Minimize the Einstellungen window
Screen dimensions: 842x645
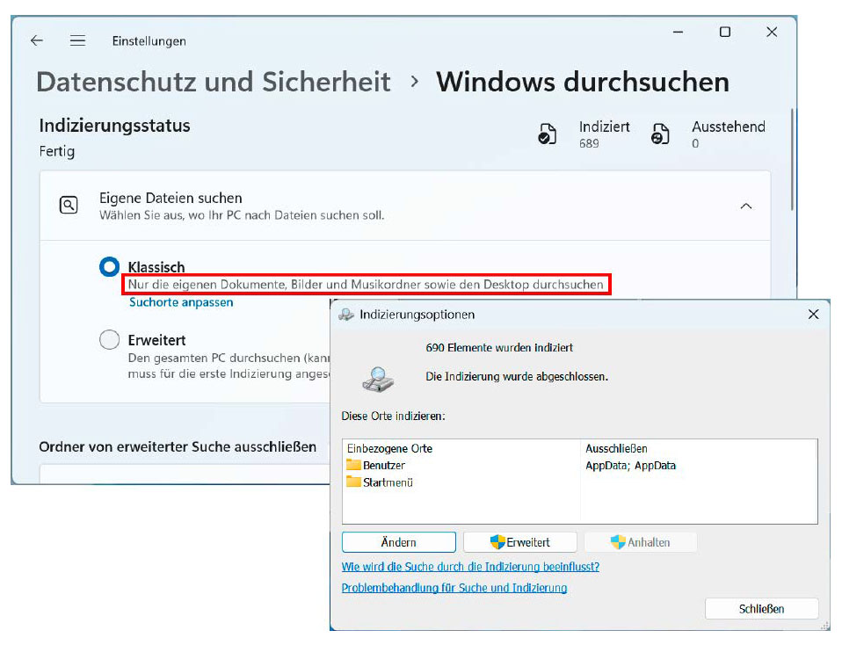[679, 33]
